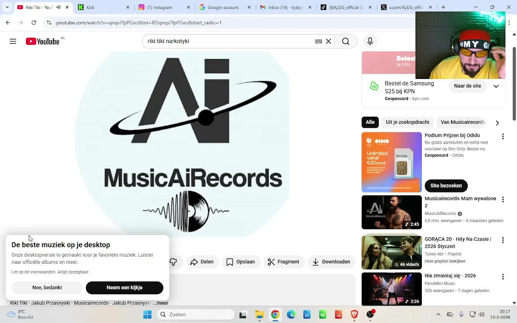This screenshot has width=517, height=323.
Task: Open GORĄCA 20 playlist thumbnail
Action: tap(392, 252)
